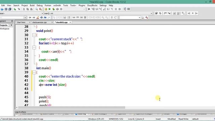This screenshot has width=215, height=121.
Task: Click the Various info debug icon
Action: [x=128, y=9]
